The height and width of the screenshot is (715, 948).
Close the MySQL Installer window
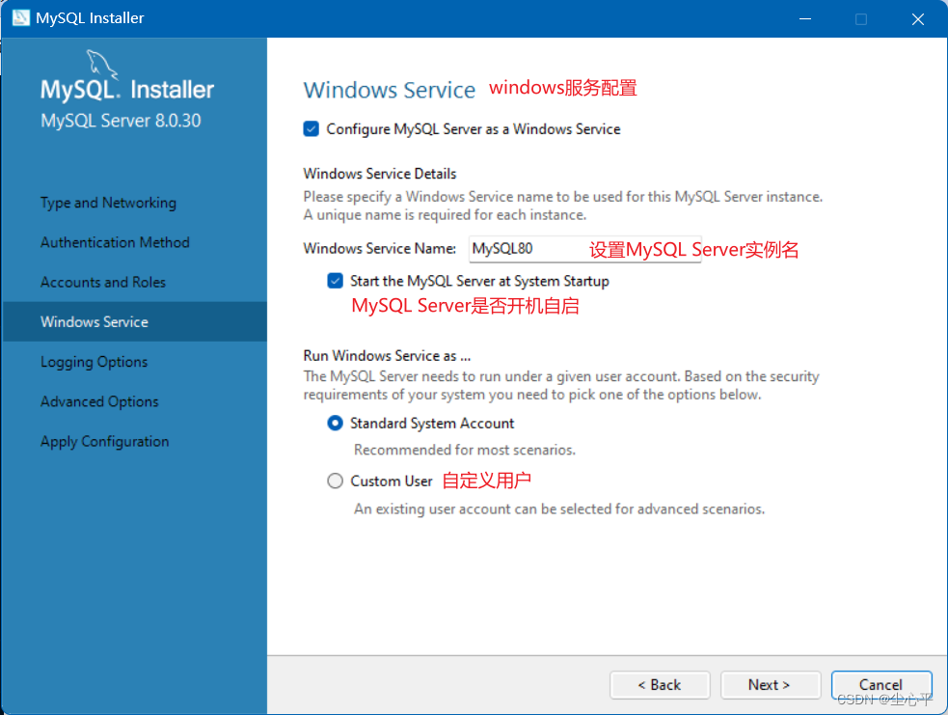(918, 18)
